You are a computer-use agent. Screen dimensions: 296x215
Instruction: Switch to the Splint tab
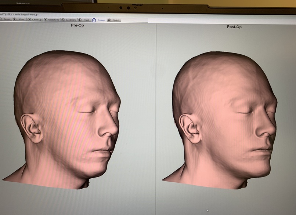point(114,20)
